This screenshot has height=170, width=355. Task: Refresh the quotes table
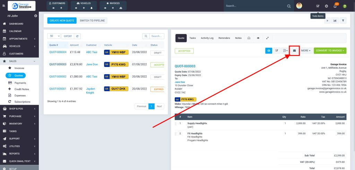coord(78,36)
